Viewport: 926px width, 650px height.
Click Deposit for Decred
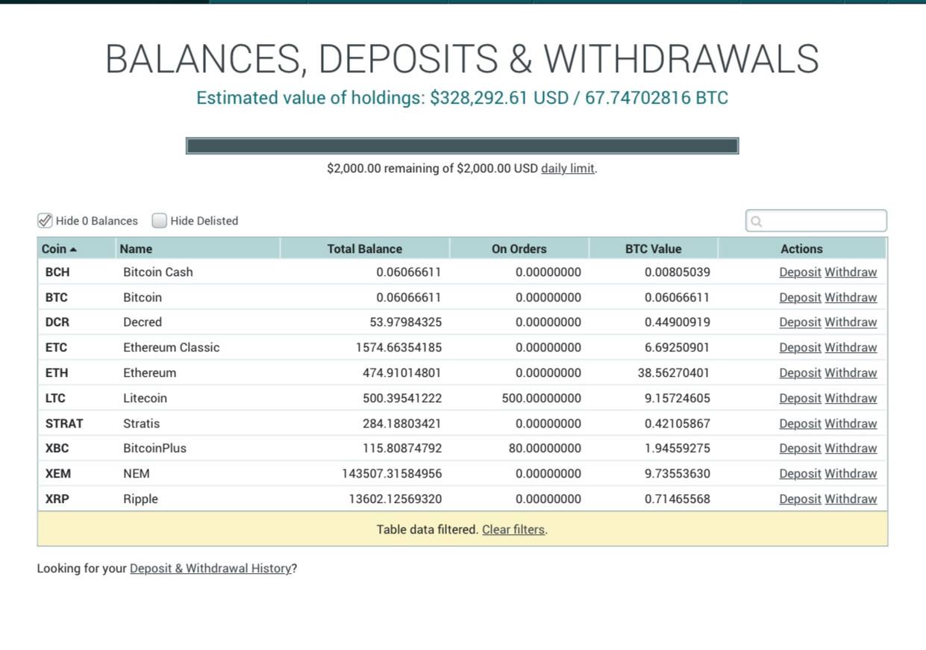point(800,322)
